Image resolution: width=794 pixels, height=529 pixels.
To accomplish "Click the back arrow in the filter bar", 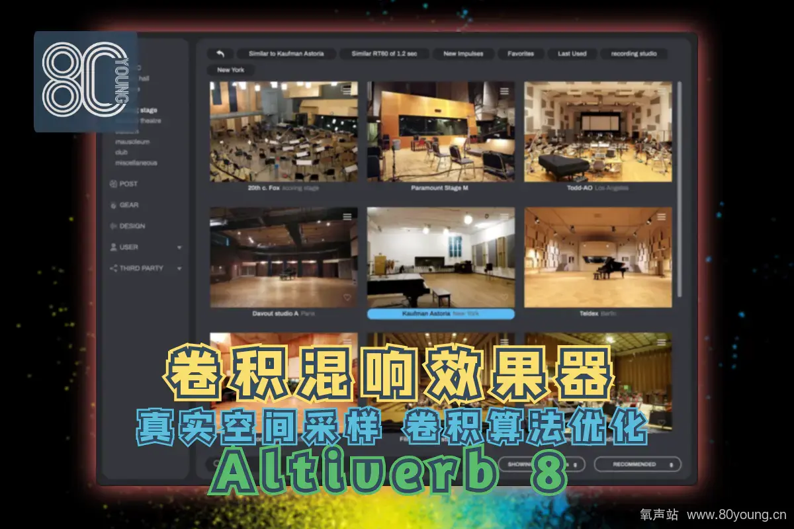I will 220,54.
